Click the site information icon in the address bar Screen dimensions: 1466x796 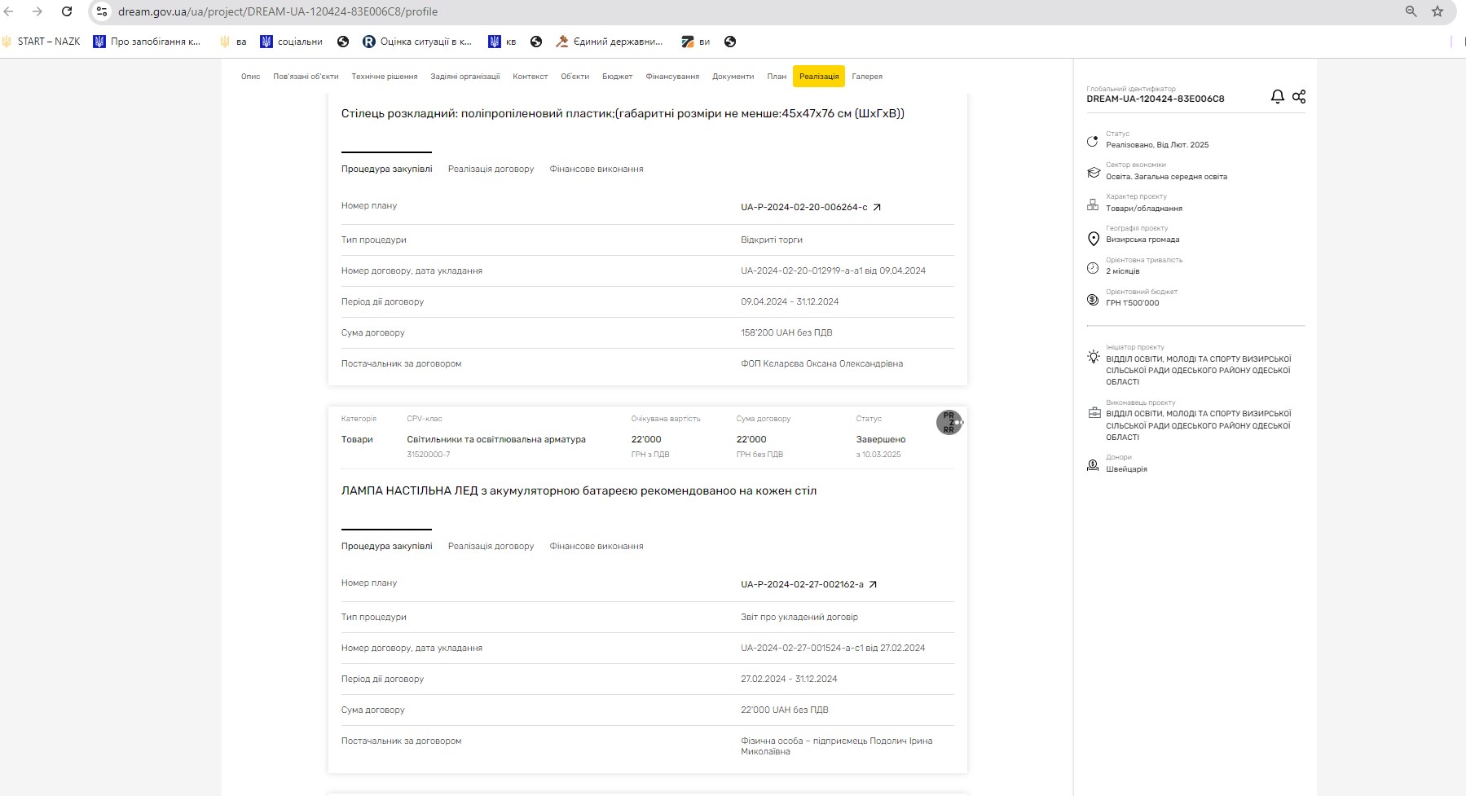[x=102, y=11]
